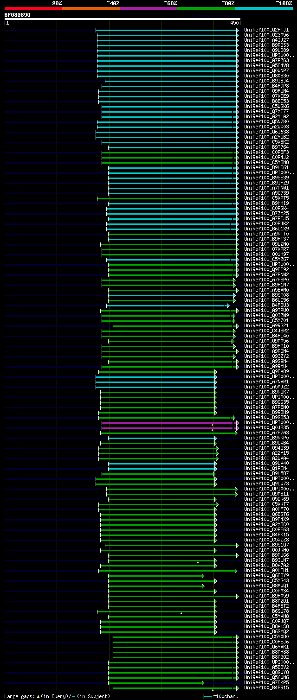Select the label UniRef100_Q9LW73

point(266,484)
